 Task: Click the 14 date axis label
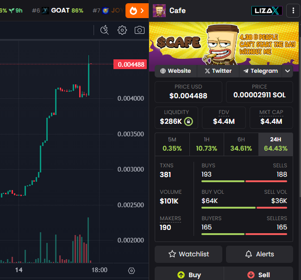pyautogui.click(x=19, y=270)
